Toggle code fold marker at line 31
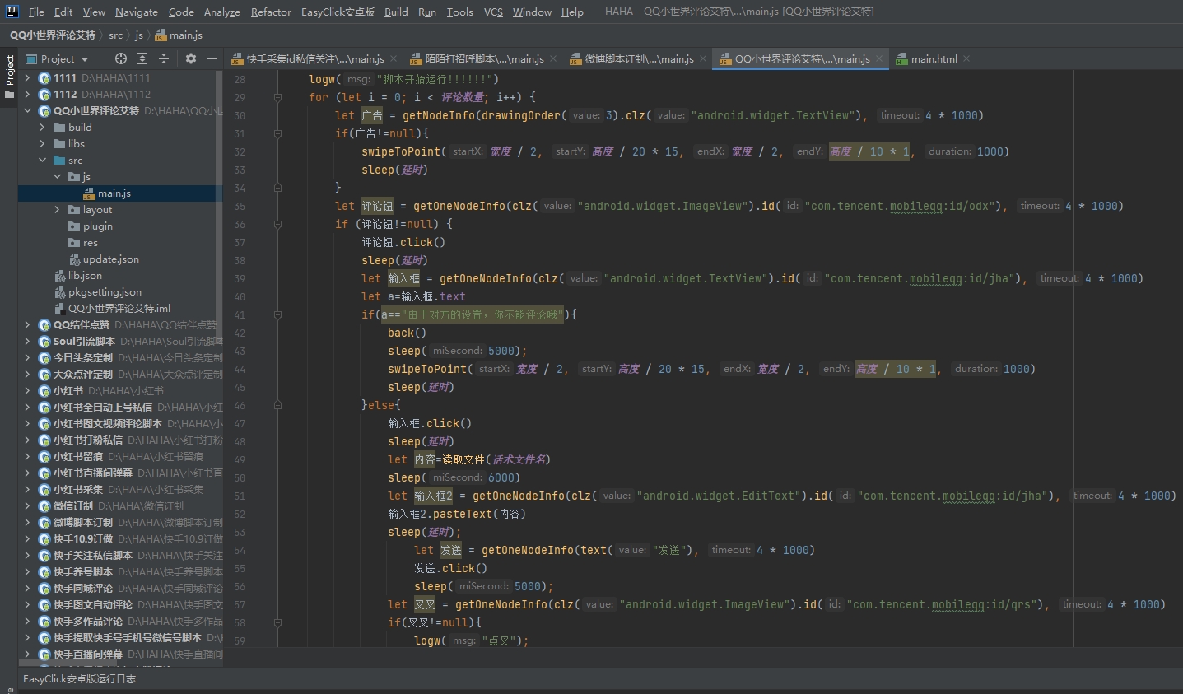The image size is (1183, 694). 277,133
